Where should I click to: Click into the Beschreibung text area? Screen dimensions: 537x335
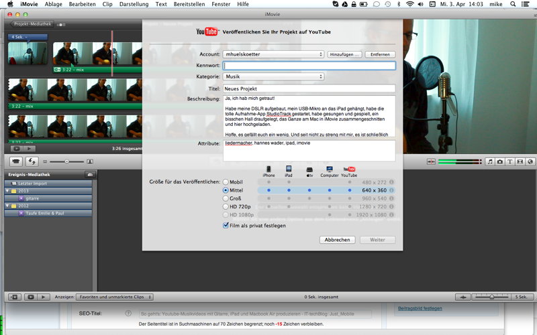click(309, 116)
